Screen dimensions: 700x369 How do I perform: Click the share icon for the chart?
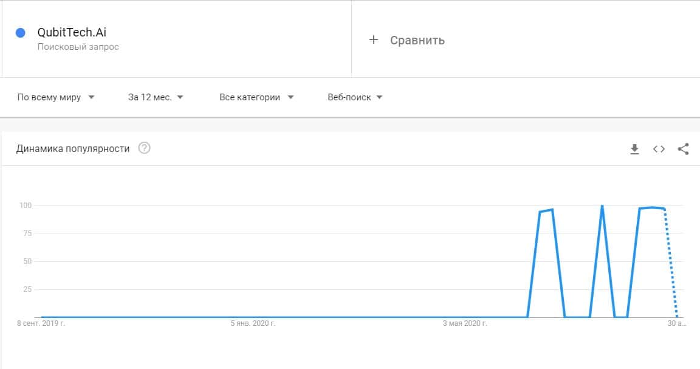point(683,149)
